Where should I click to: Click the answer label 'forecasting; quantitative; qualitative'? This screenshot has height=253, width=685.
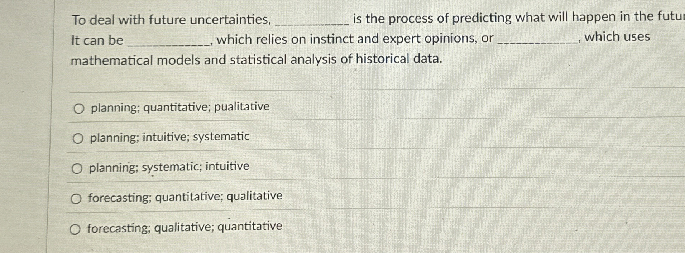tap(185, 197)
